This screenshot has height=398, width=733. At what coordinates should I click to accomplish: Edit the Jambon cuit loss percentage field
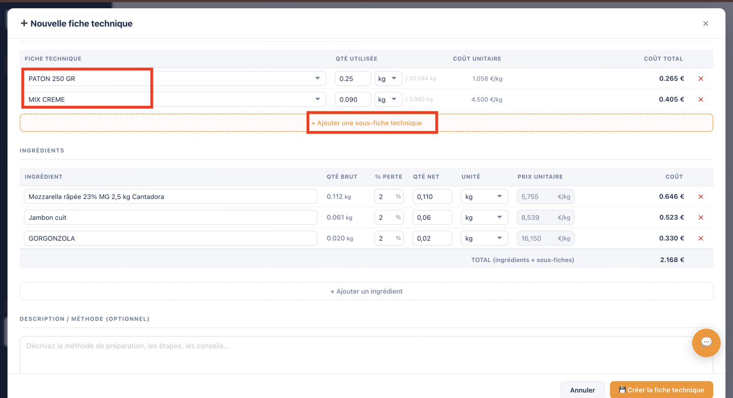tap(388, 218)
